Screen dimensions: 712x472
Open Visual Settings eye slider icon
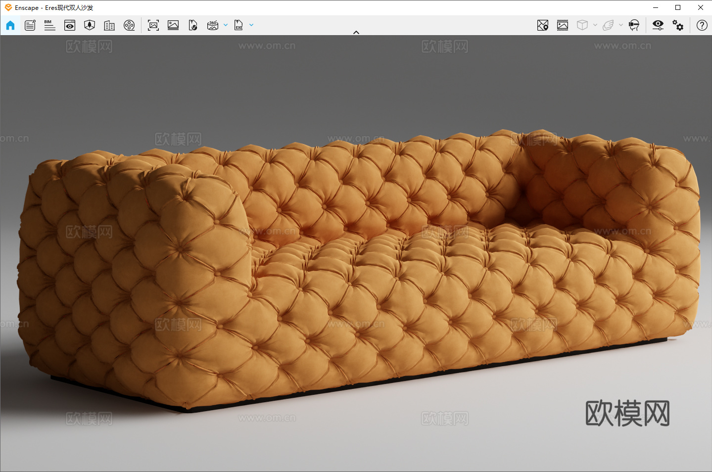point(658,25)
